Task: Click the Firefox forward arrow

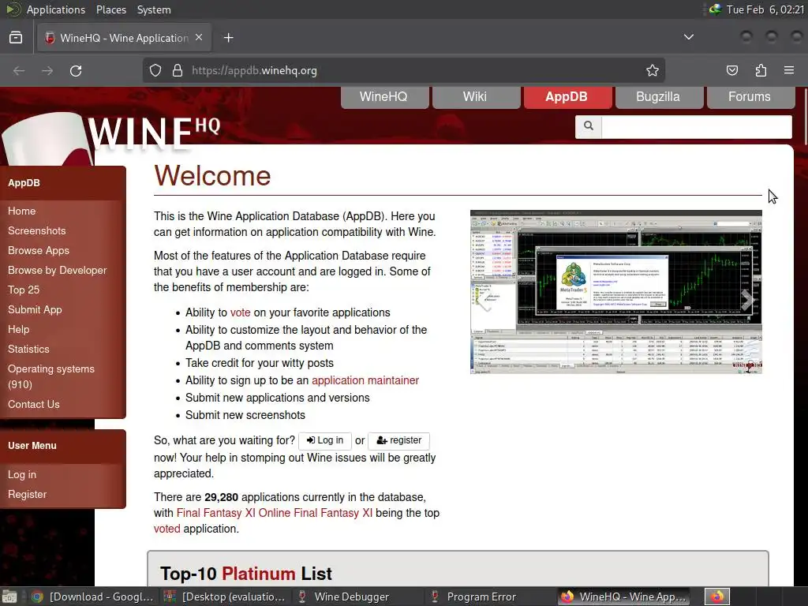Action: (x=47, y=70)
